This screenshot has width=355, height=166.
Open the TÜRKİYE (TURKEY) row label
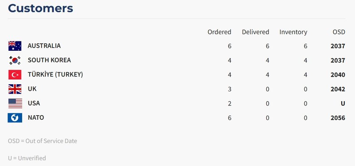pyautogui.click(x=55, y=75)
